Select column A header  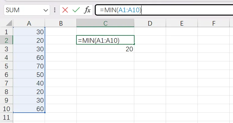pos(29,23)
